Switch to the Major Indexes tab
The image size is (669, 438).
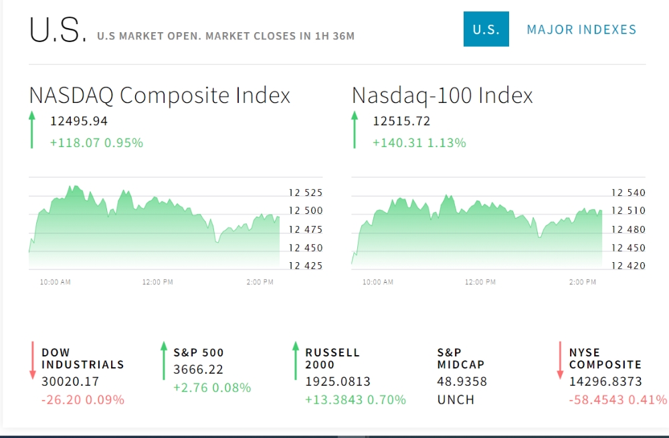[x=581, y=29]
